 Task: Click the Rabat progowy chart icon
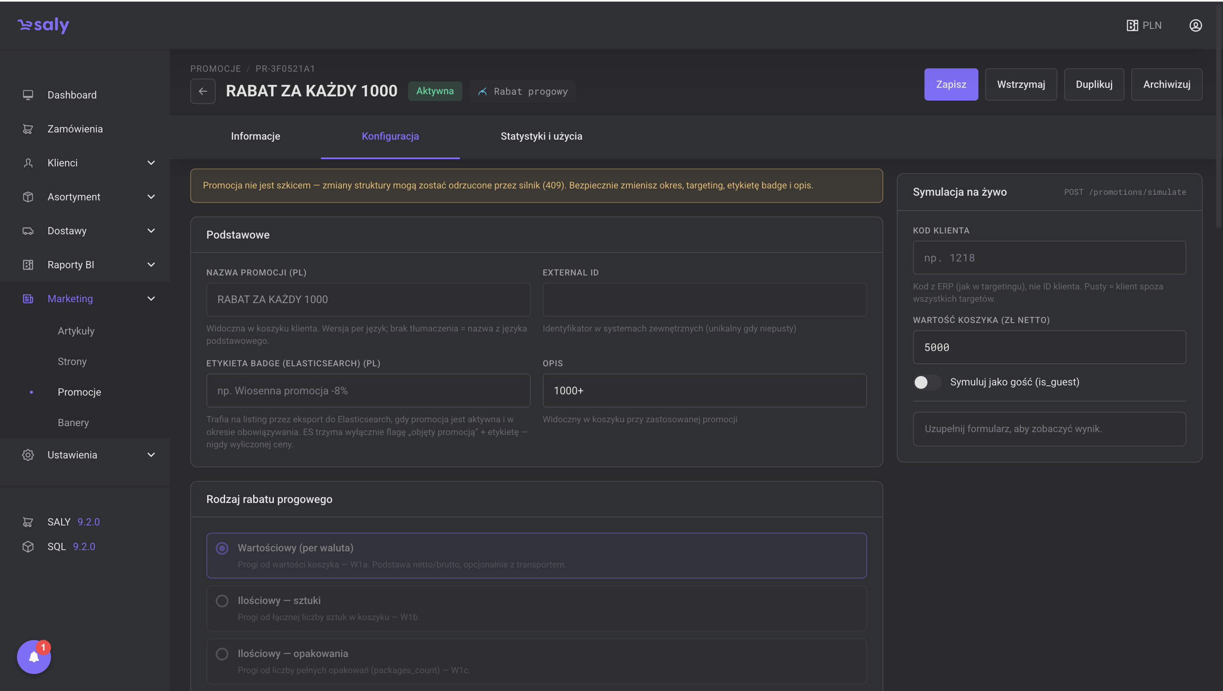coord(482,92)
